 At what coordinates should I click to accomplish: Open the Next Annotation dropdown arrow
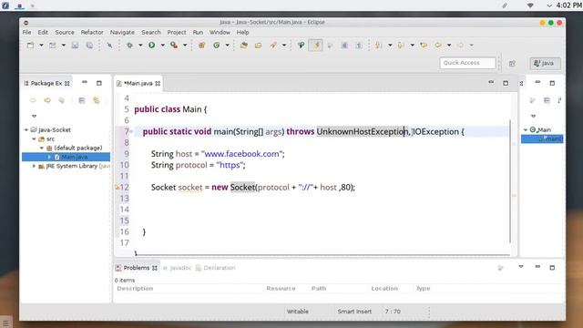[390, 45]
